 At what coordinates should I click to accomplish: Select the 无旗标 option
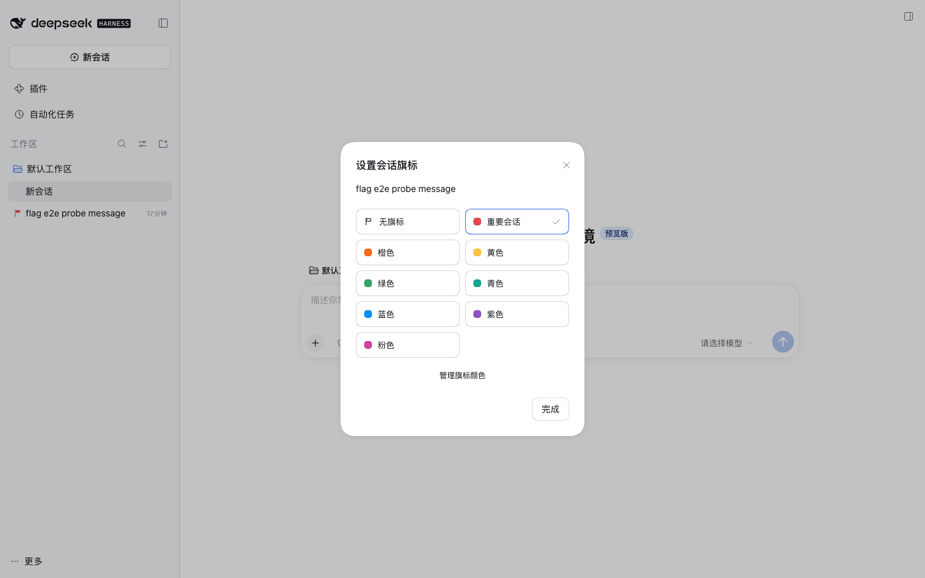click(408, 222)
